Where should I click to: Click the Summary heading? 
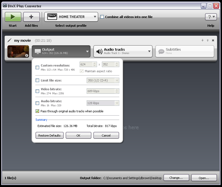click(x=41, y=120)
